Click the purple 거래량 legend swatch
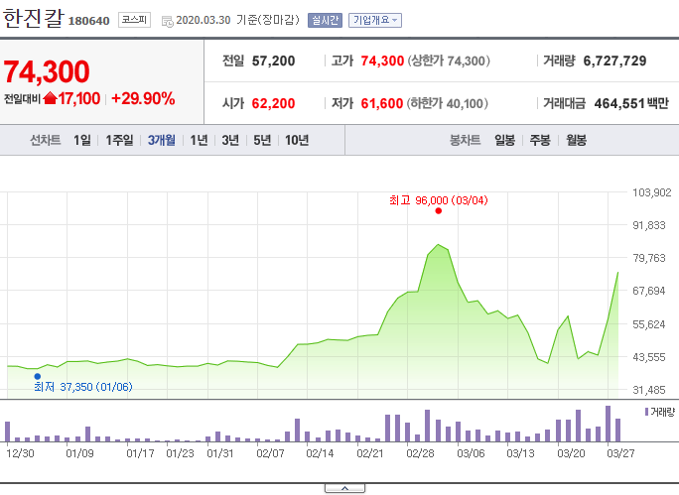 (646, 412)
